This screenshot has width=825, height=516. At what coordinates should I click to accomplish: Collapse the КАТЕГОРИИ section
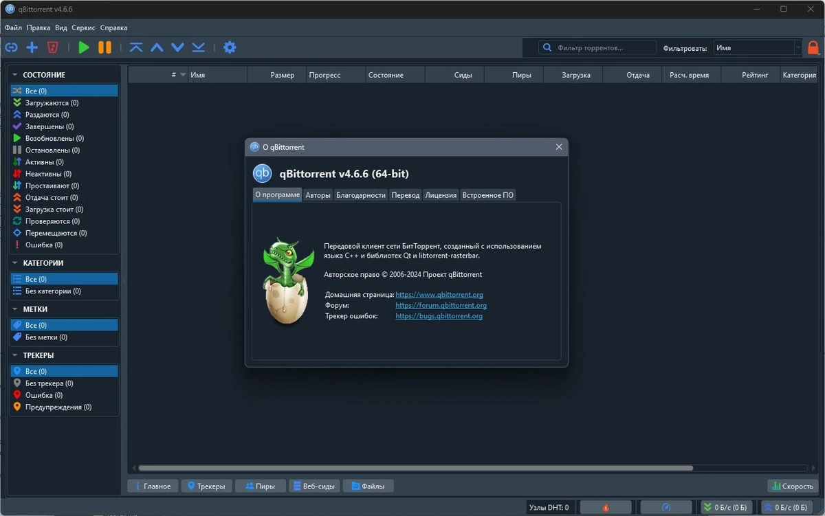[15, 262]
